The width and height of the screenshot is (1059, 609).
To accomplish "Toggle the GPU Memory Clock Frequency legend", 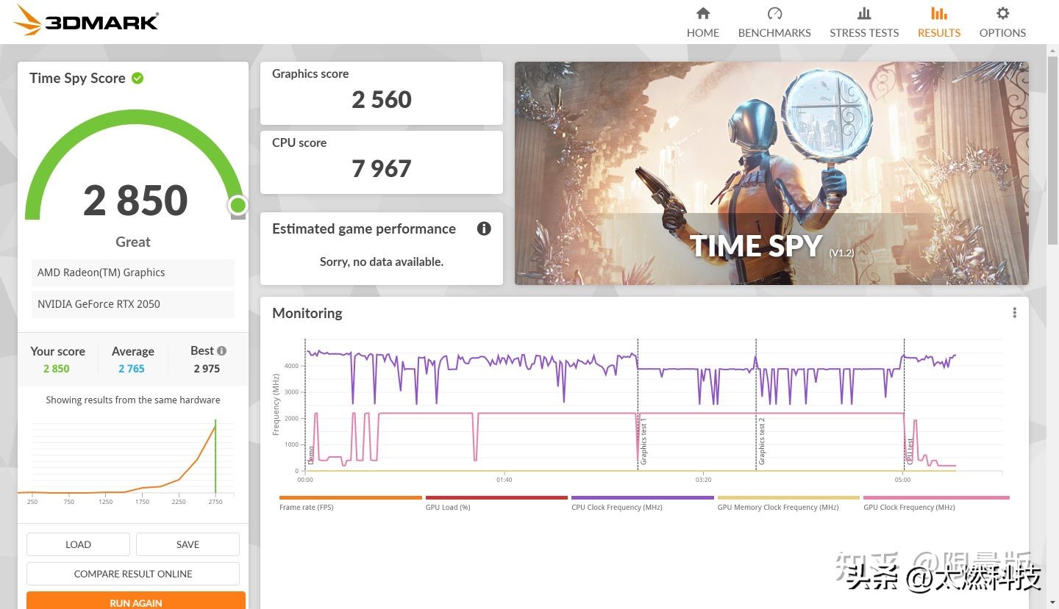I will pos(788,503).
